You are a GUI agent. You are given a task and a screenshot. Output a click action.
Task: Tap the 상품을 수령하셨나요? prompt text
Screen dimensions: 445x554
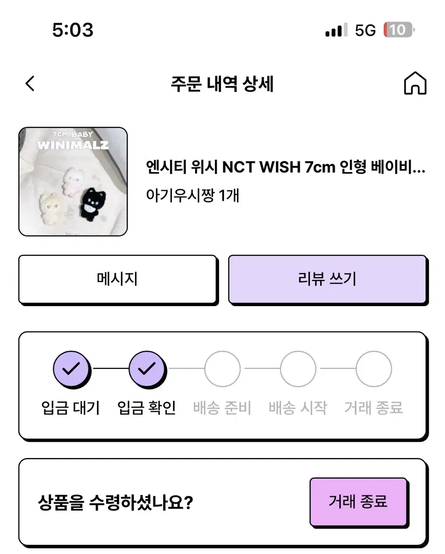click(115, 502)
